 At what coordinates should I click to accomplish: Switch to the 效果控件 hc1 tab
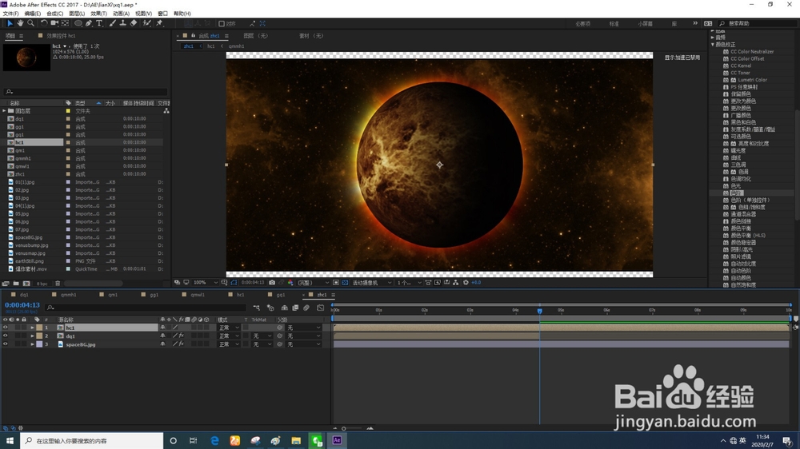(x=61, y=36)
